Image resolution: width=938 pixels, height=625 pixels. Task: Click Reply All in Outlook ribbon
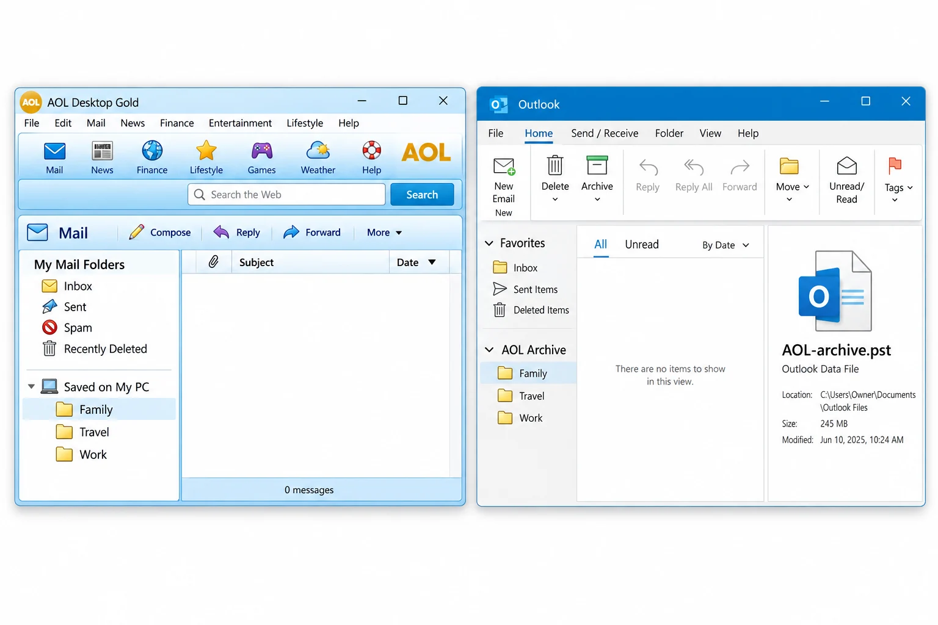(694, 176)
